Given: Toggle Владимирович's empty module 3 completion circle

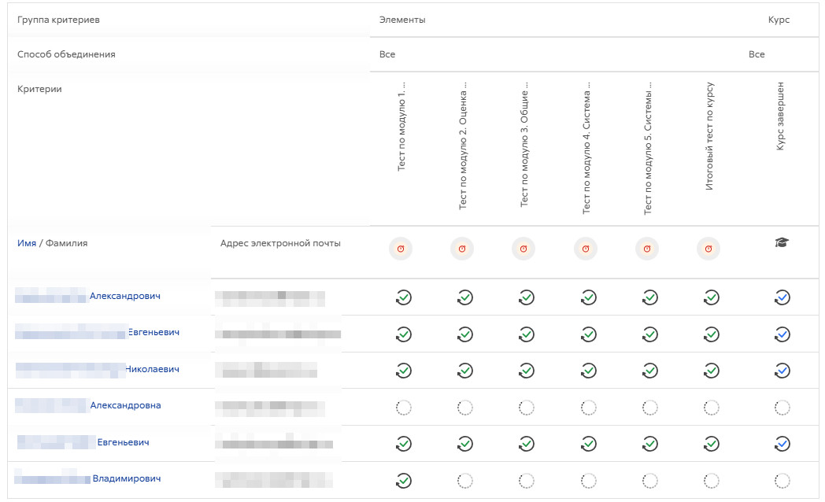Looking at the screenshot, I should tap(526, 481).
